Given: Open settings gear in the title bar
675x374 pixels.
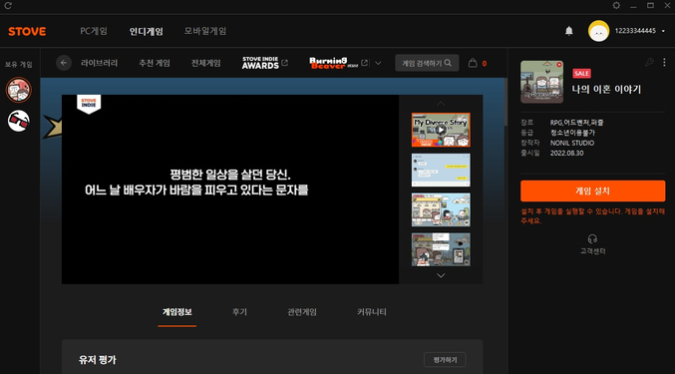Looking at the screenshot, I should pos(616,6).
